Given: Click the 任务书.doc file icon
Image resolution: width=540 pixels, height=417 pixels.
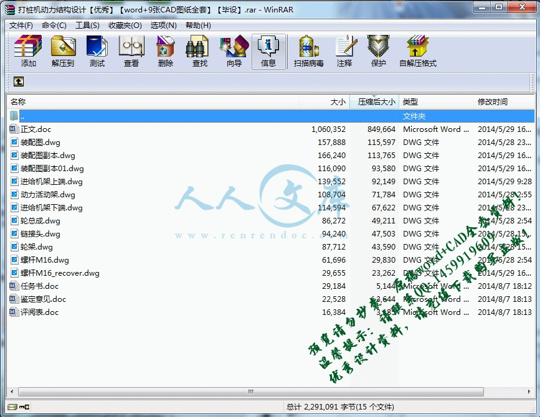Looking at the screenshot, I should point(14,286).
